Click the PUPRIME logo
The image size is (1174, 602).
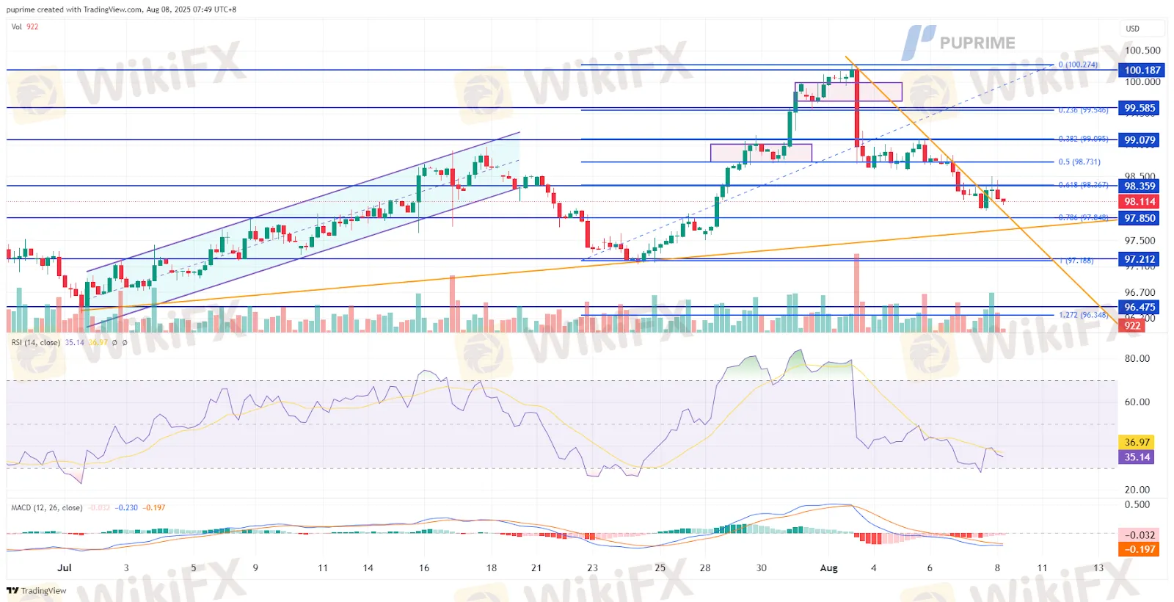[x=958, y=43]
